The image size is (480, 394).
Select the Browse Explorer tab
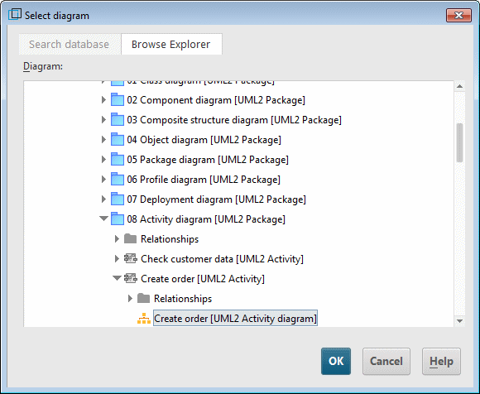[x=171, y=45]
